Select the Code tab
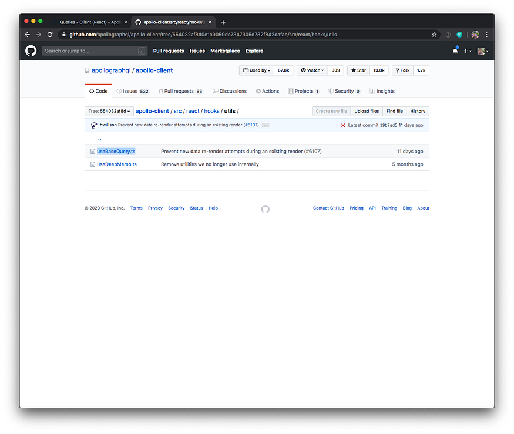Image resolution: width=514 pixels, height=434 pixels. point(98,91)
